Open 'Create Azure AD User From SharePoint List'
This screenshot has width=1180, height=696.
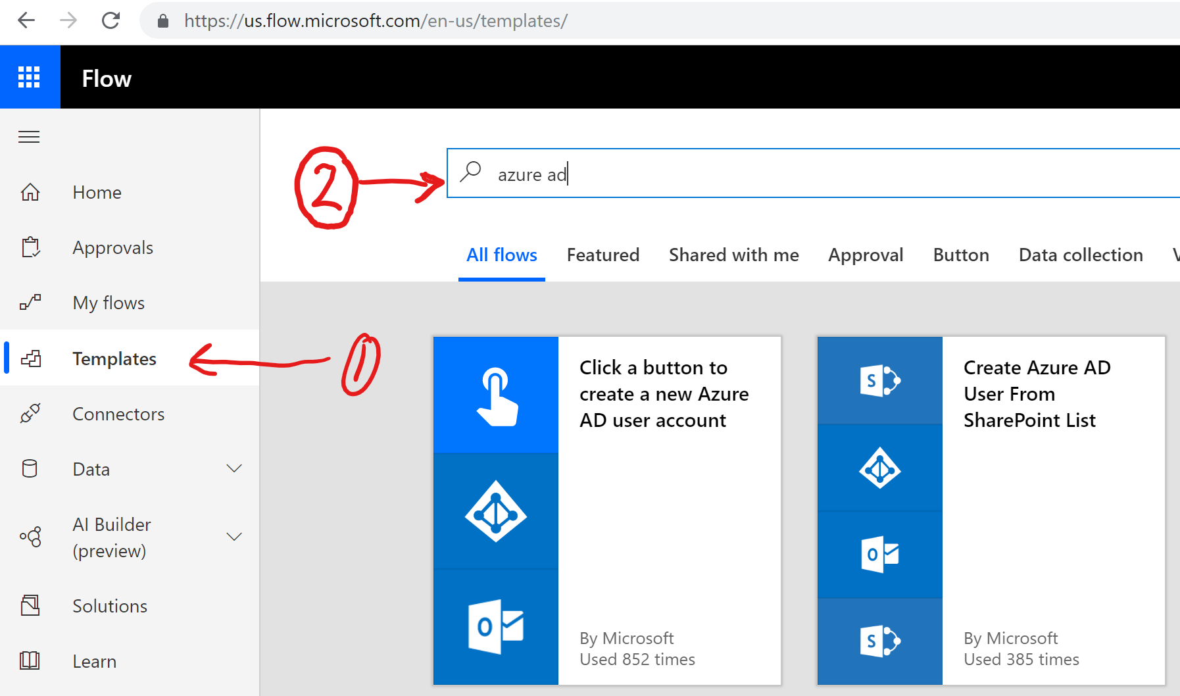point(1037,393)
